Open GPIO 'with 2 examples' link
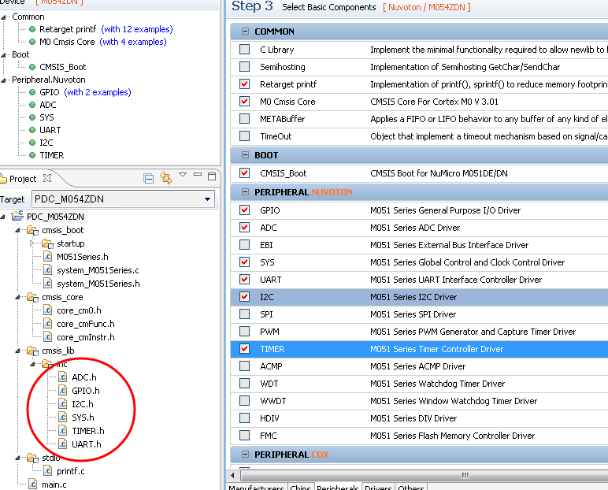Image resolution: width=608 pixels, height=490 pixels. [98, 92]
